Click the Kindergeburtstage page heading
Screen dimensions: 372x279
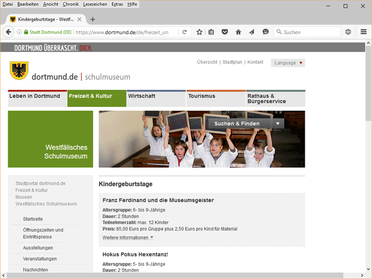[125, 184]
